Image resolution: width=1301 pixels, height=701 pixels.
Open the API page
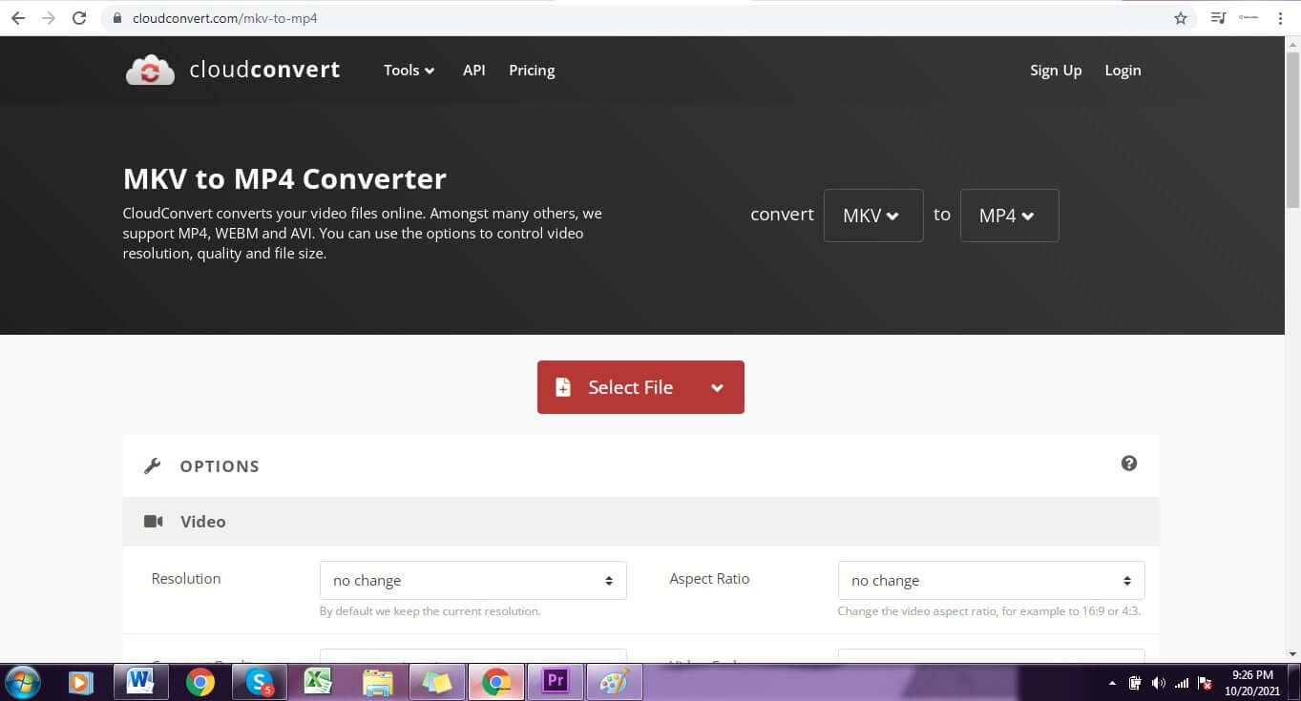(474, 71)
